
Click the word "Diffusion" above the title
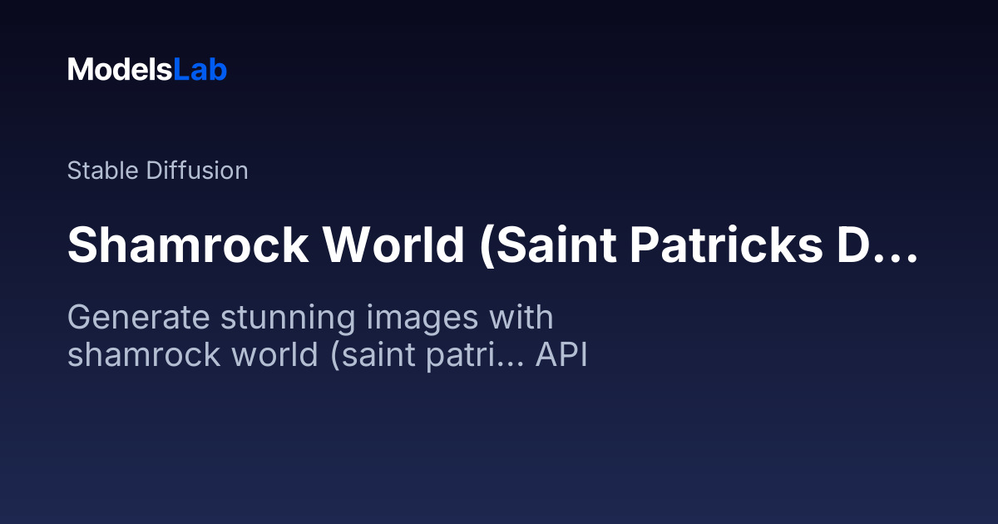(196, 171)
